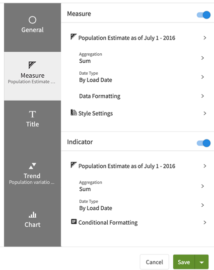Image resolution: width=214 pixels, height=270 pixels.
Task: Click the Title T icon
Action: point(32,114)
